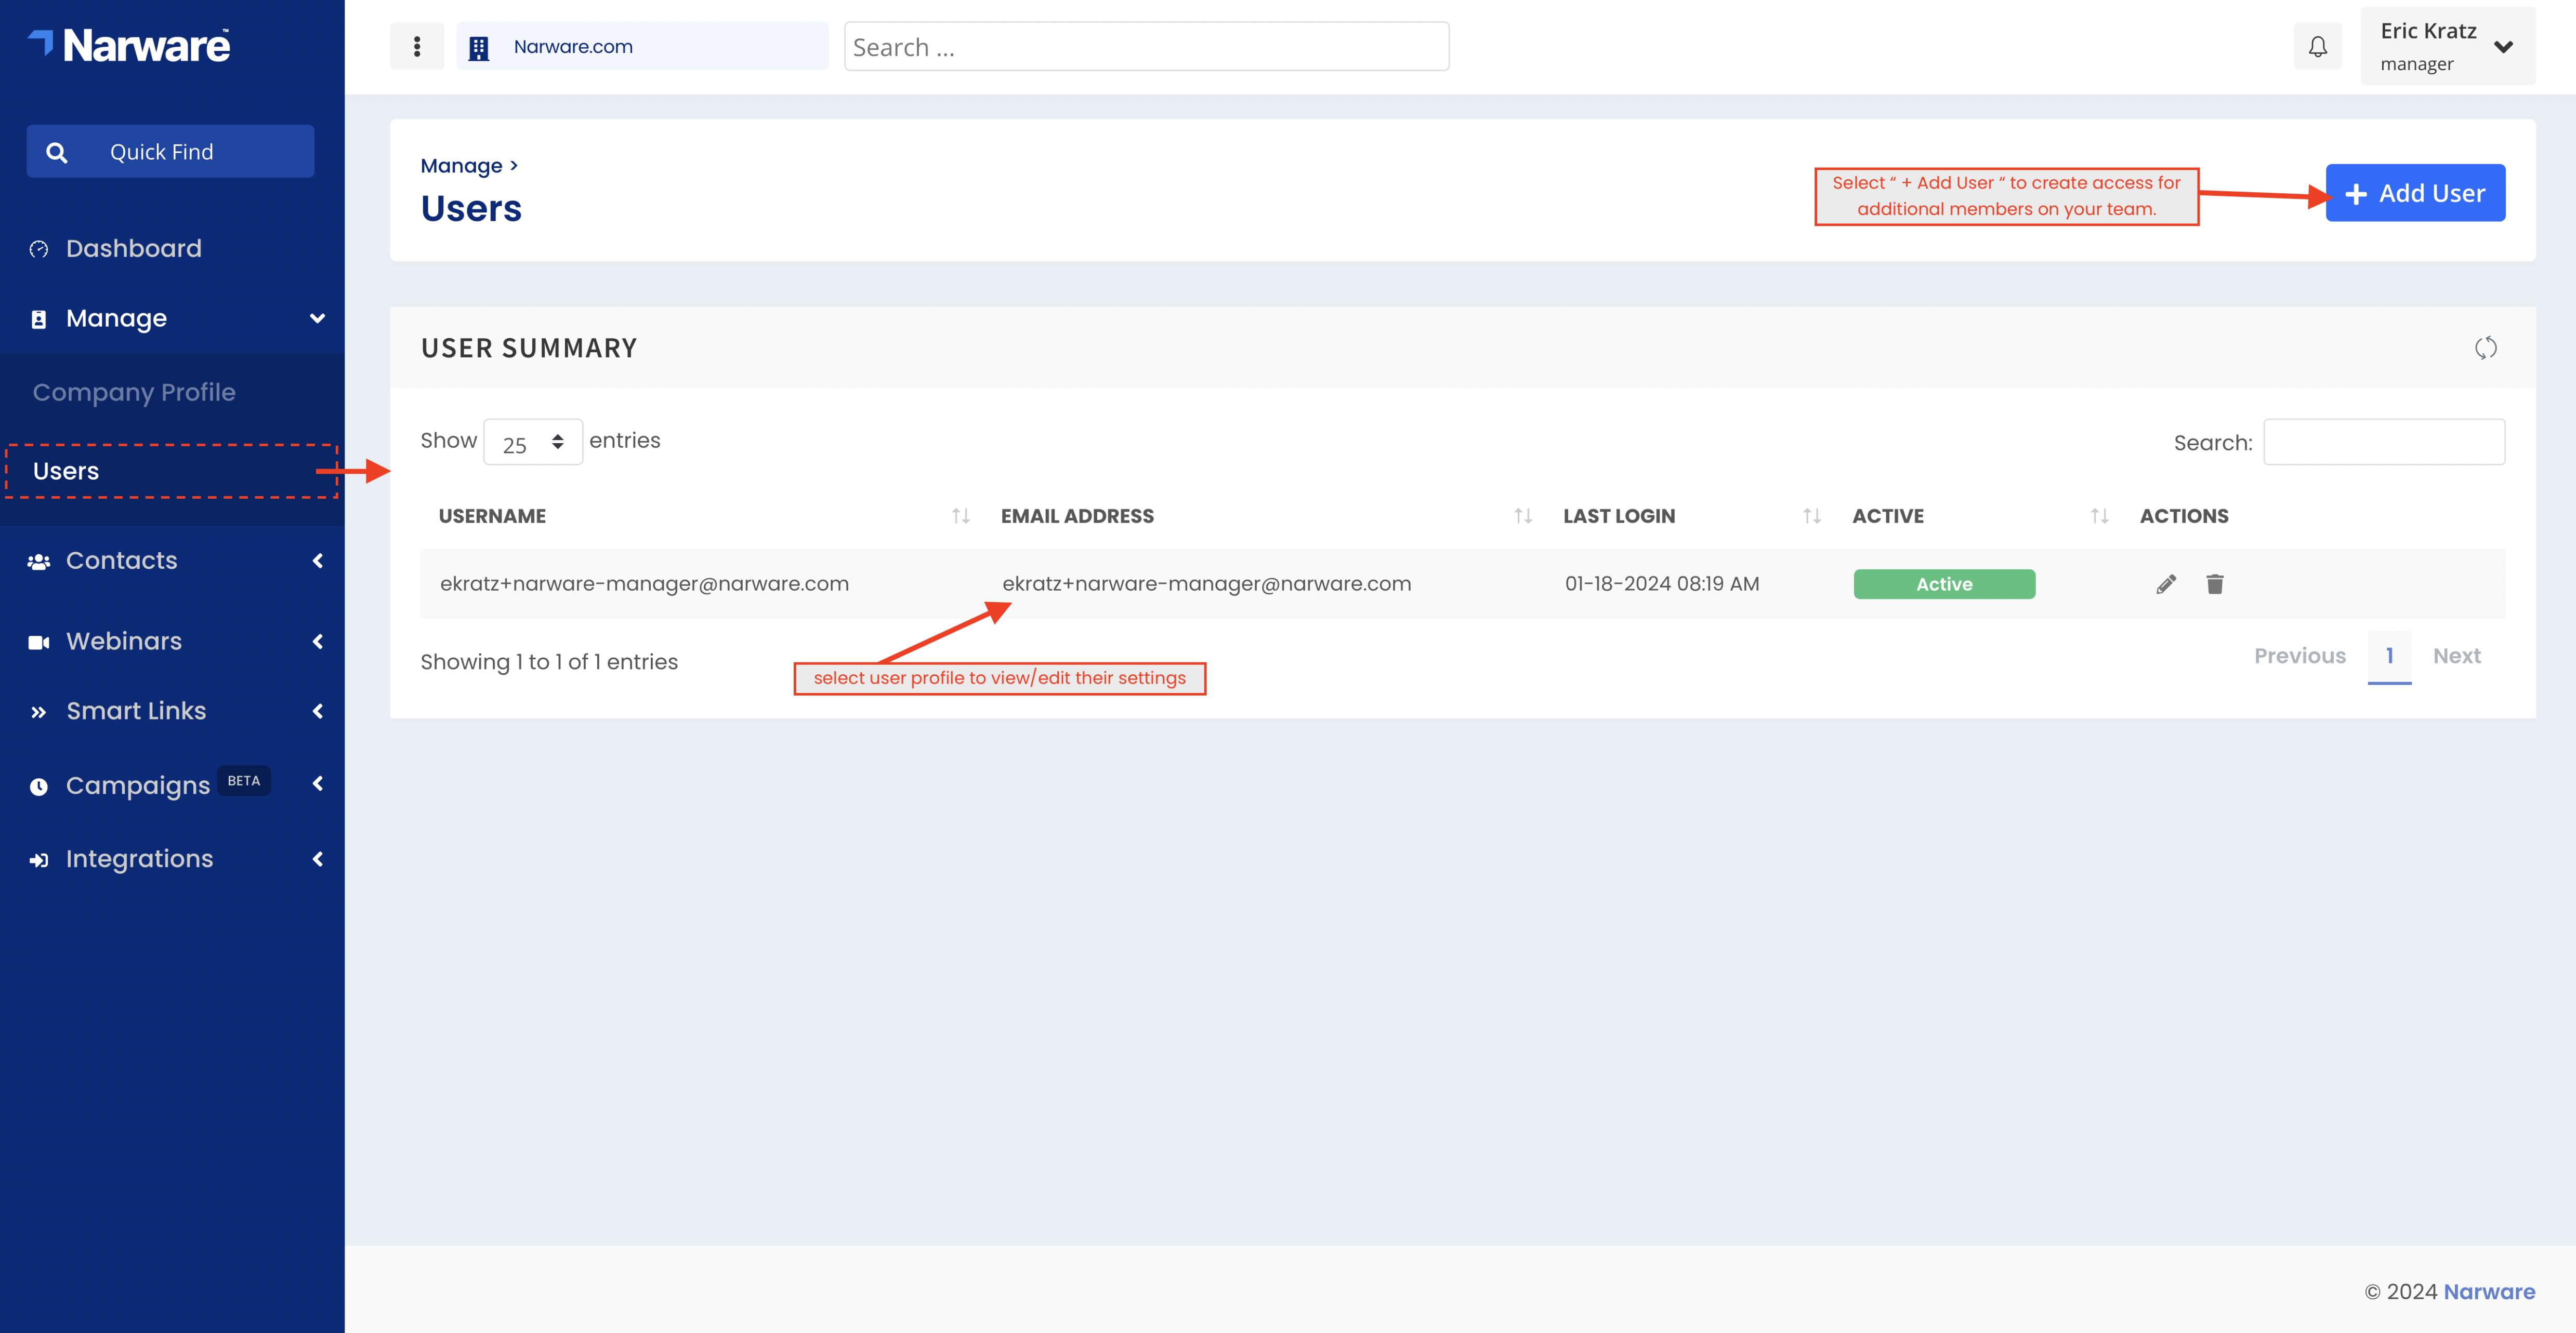The image size is (2576, 1333).
Task: Click the LAST LOGIN column header
Action: [x=1619, y=516]
